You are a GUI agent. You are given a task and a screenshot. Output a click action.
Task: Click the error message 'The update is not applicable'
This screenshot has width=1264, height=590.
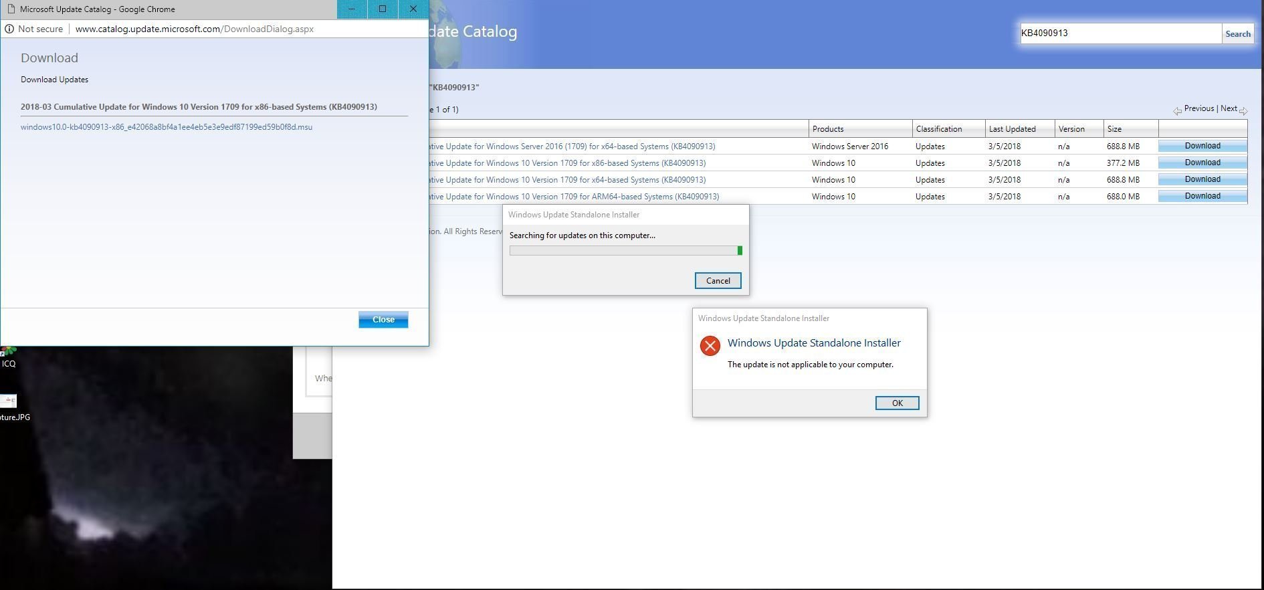(811, 365)
